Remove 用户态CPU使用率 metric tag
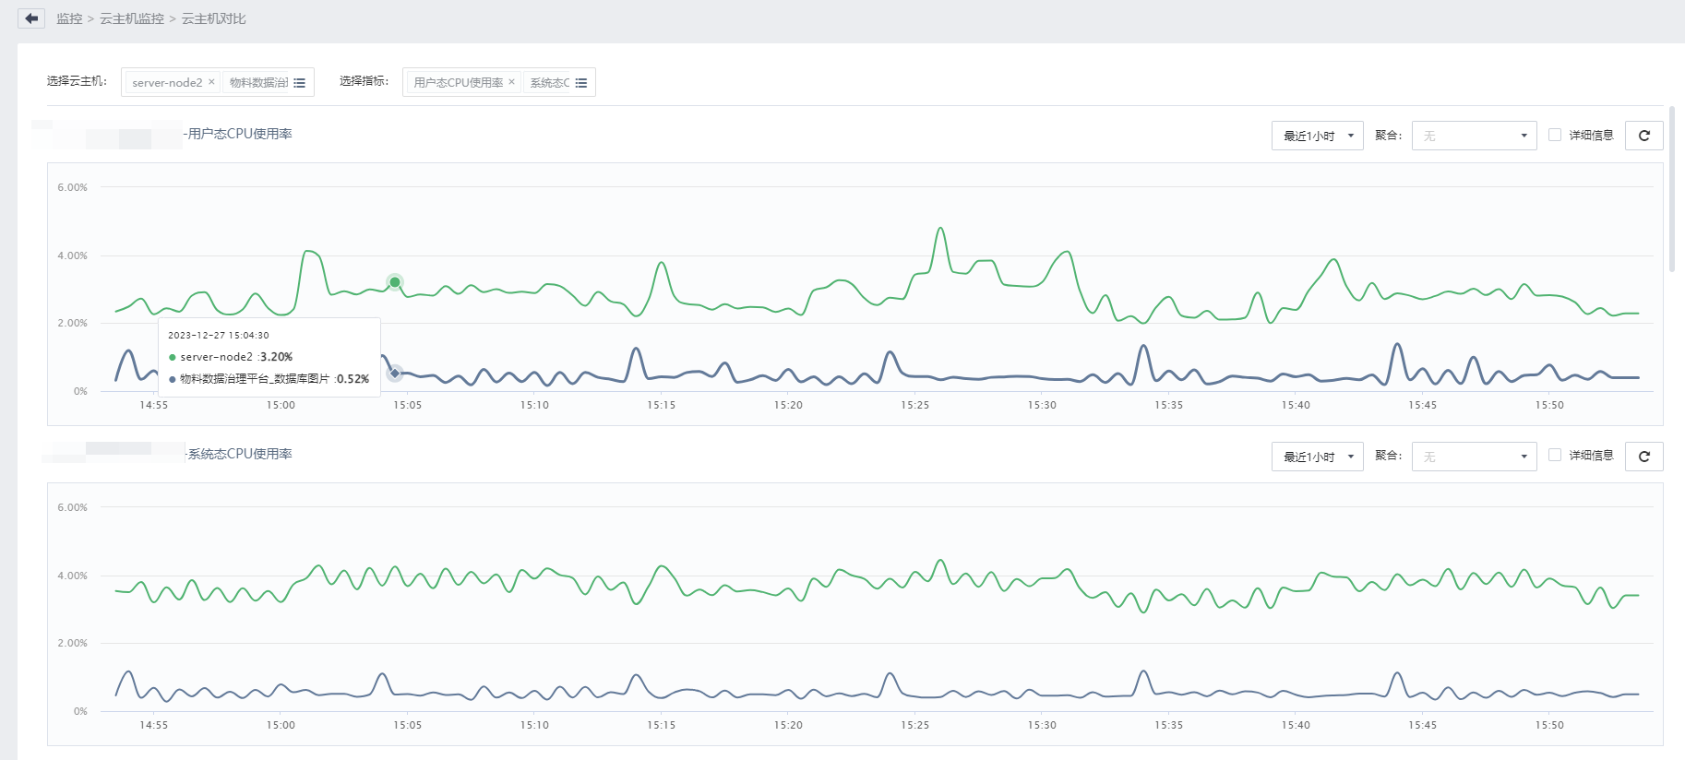Screen dimensions: 1685x760 click(511, 82)
